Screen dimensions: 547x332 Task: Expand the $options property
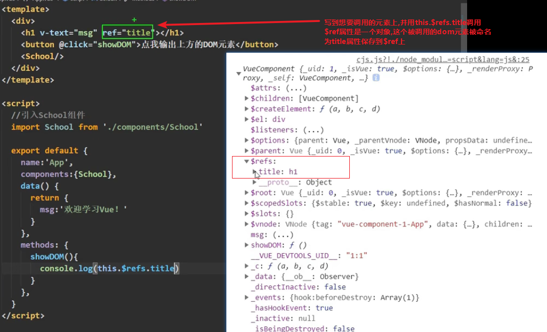246,140
